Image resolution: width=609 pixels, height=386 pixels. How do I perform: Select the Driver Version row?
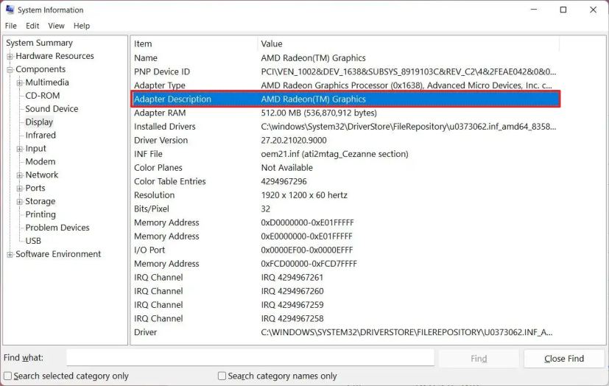click(345, 140)
